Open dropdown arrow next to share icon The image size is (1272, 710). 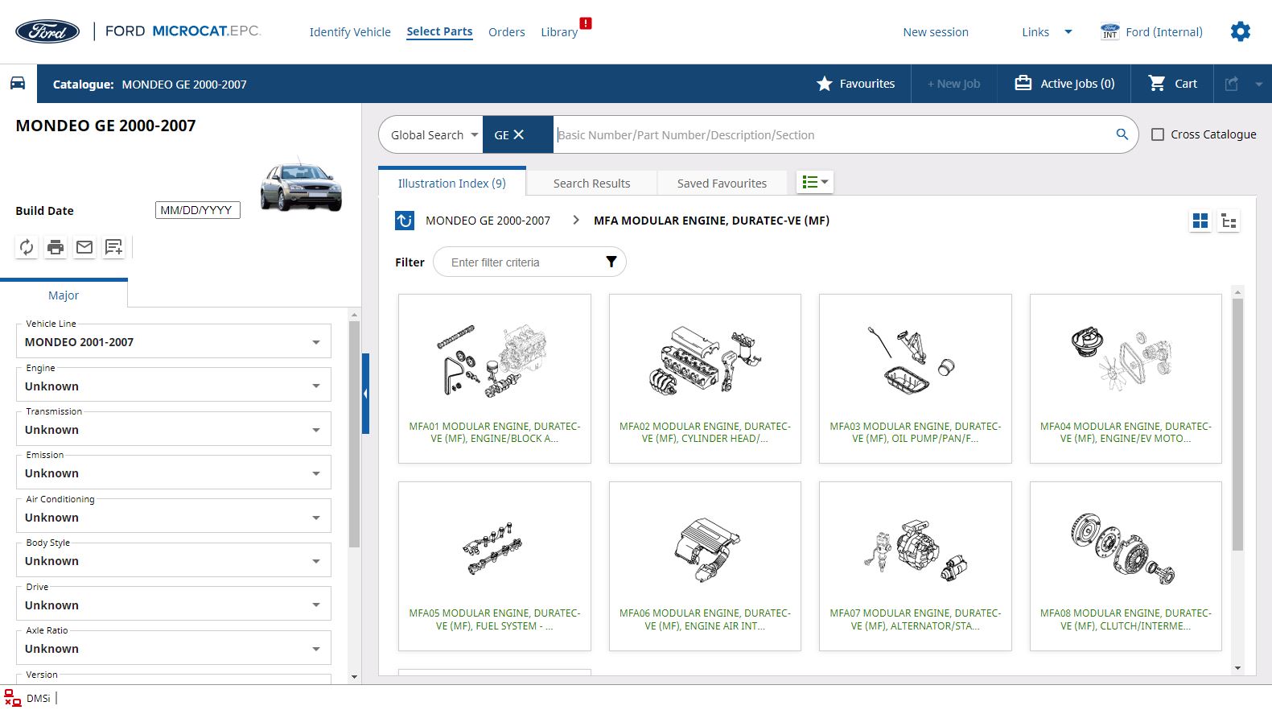(1258, 84)
